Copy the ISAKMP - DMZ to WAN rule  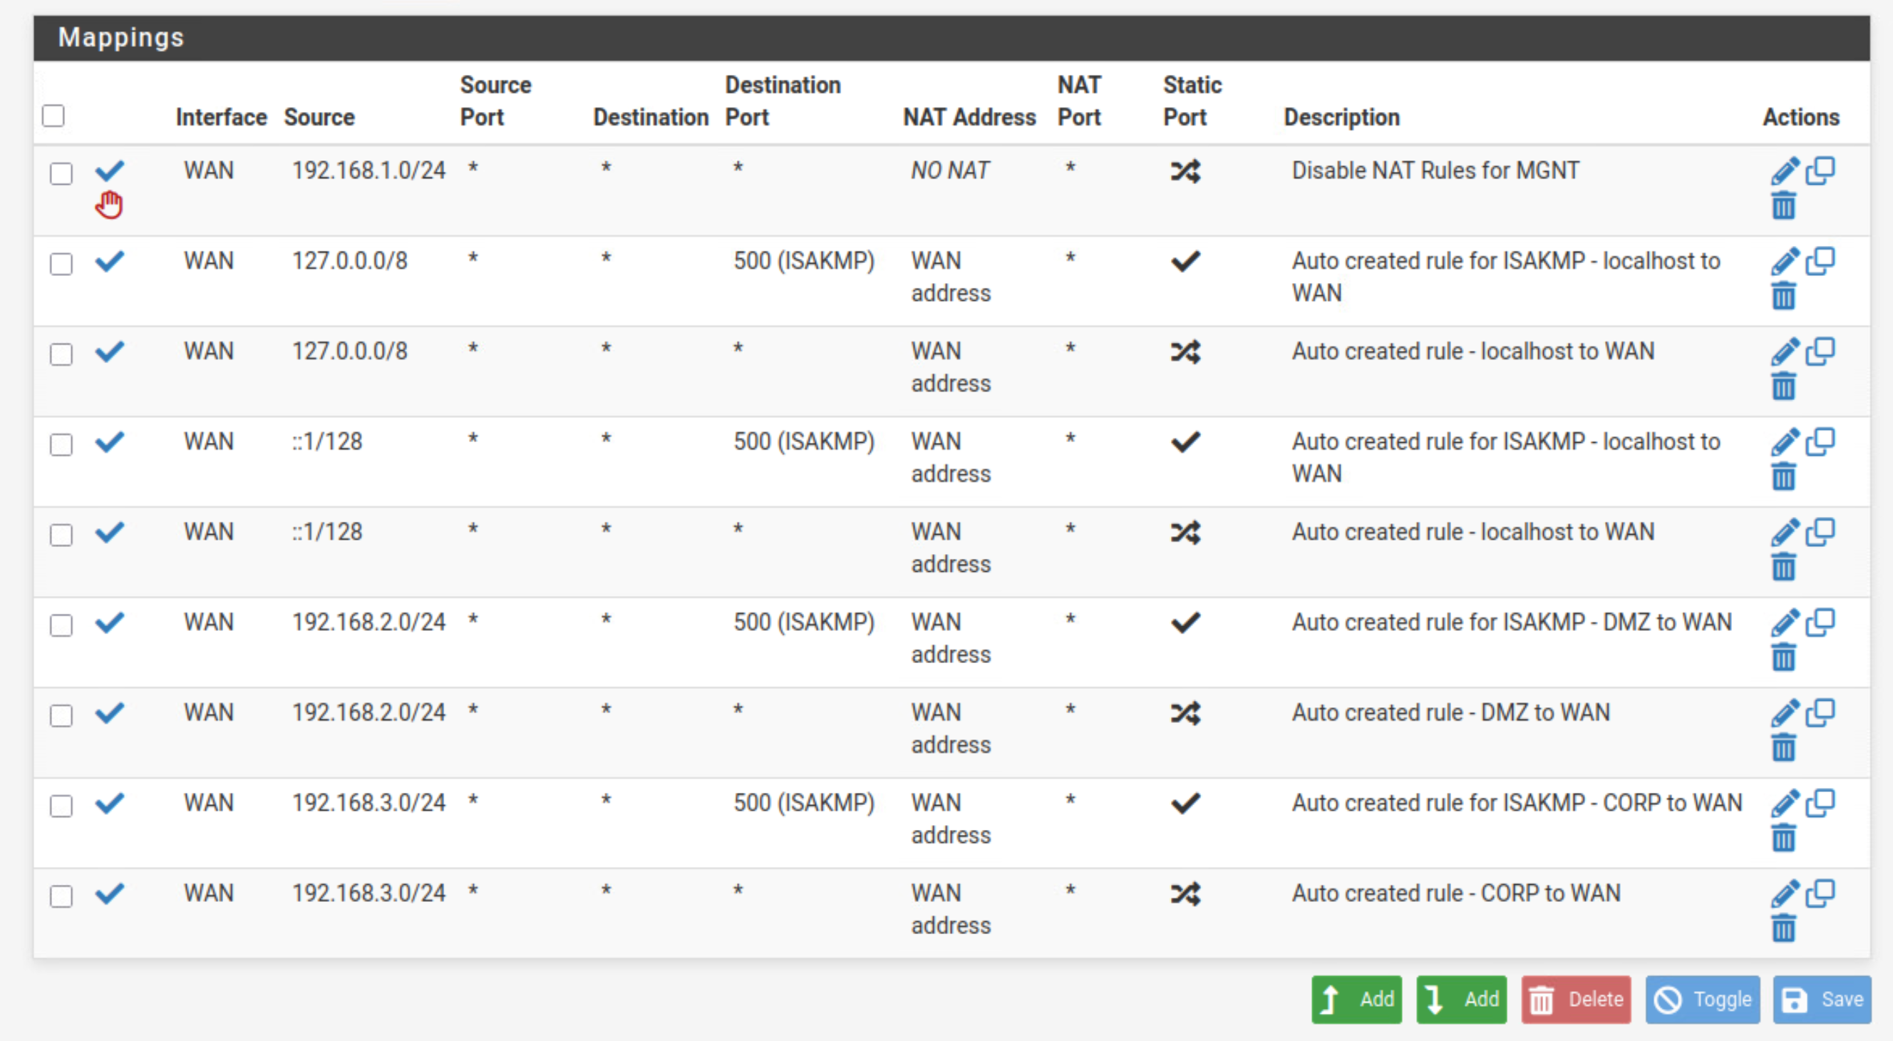tap(1820, 622)
